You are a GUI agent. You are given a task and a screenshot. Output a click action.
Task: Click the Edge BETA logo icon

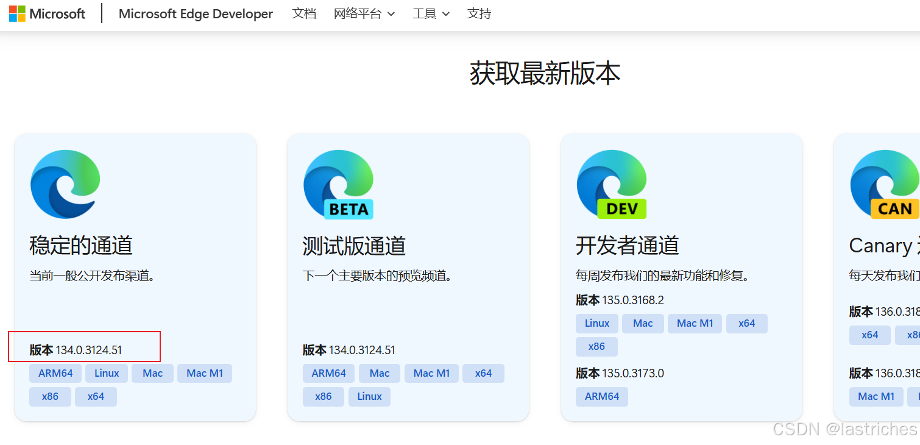click(339, 184)
